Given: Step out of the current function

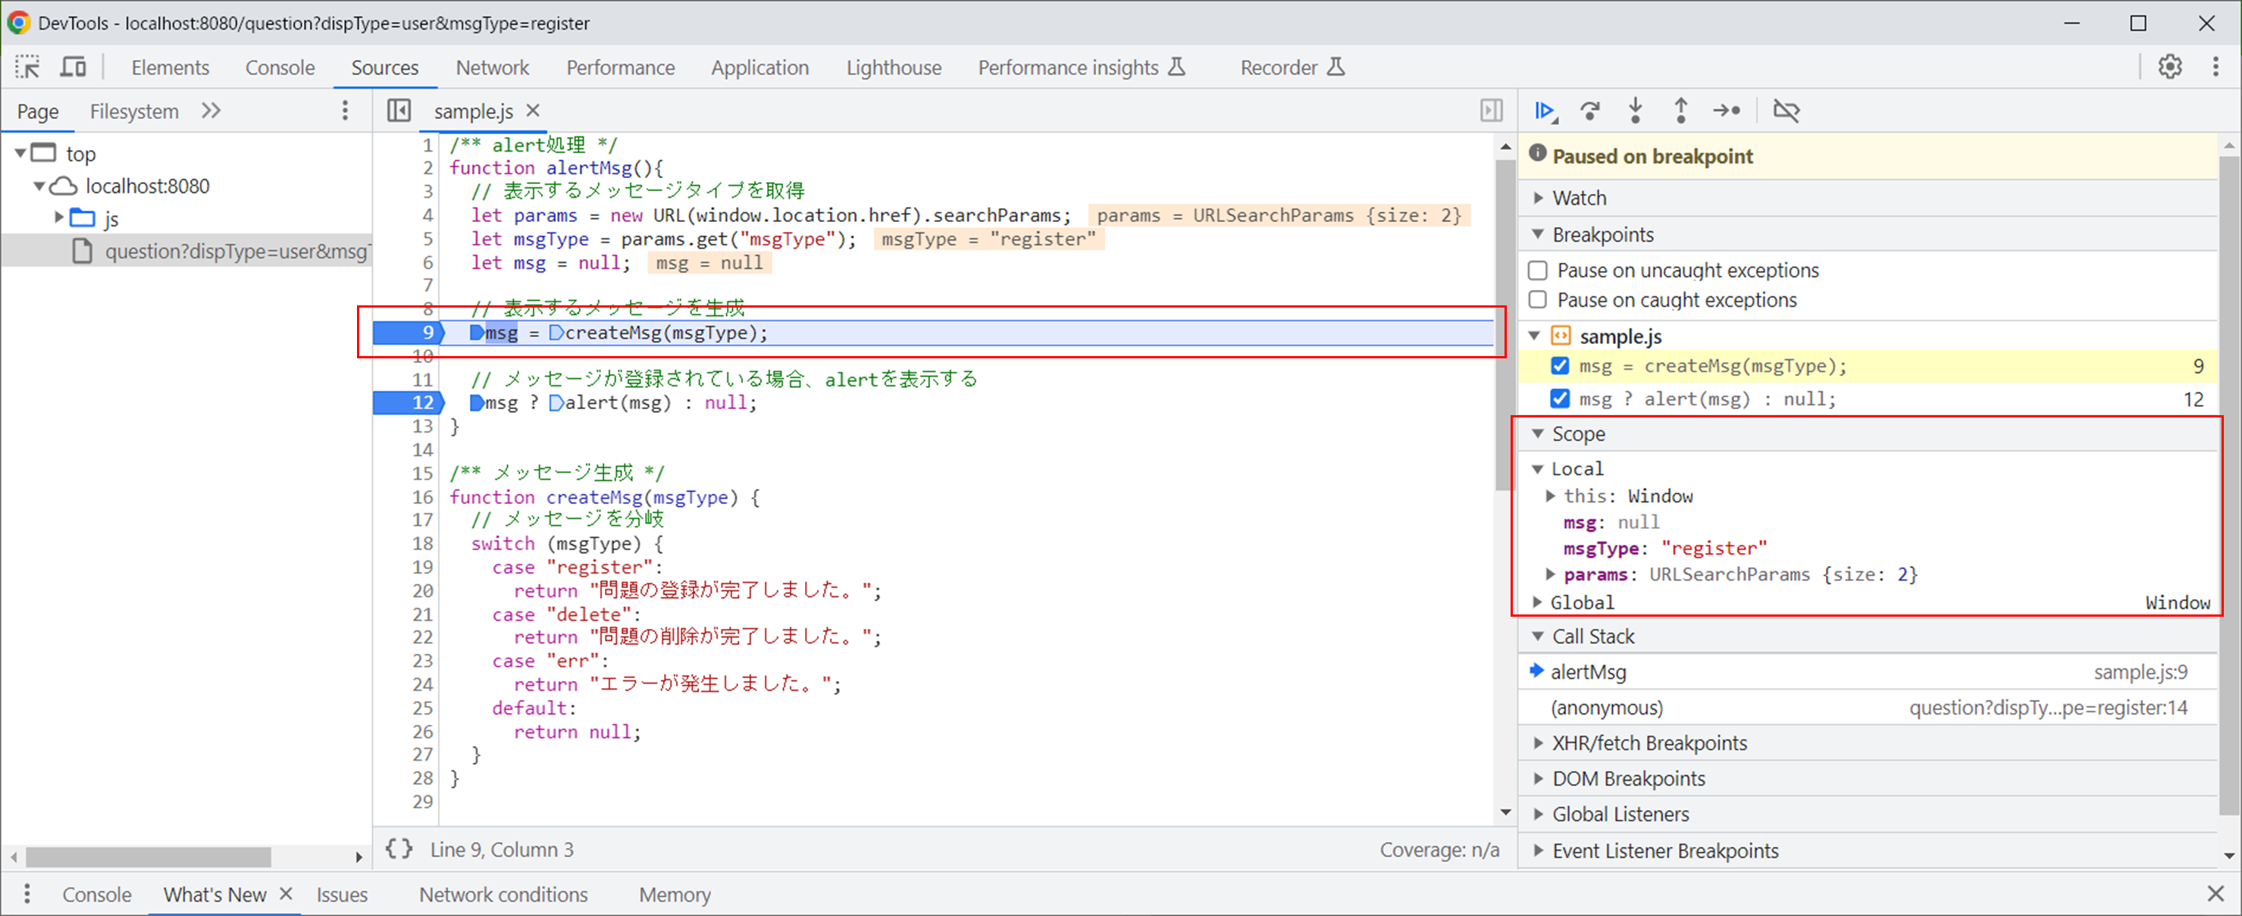Looking at the screenshot, I should [x=1681, y=111].
